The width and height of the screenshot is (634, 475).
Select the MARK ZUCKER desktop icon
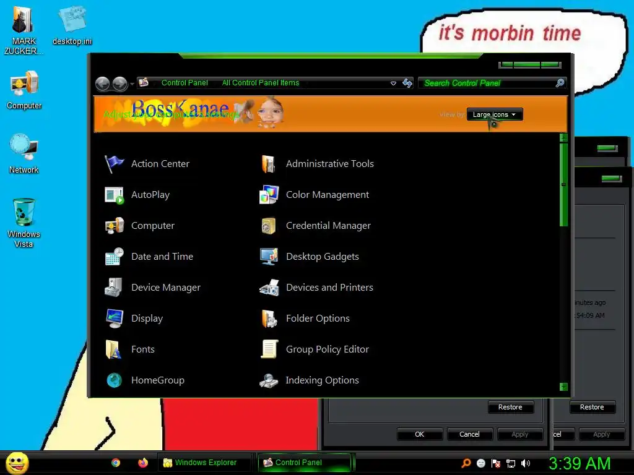pos(24,30)
